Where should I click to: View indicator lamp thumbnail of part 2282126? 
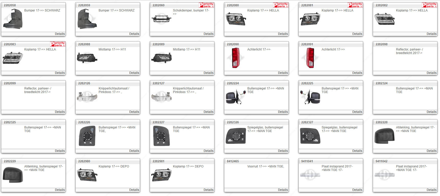pyautogui.click(x=87, y=97)
